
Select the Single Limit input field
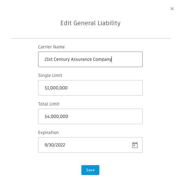click(x=90, y=88)
